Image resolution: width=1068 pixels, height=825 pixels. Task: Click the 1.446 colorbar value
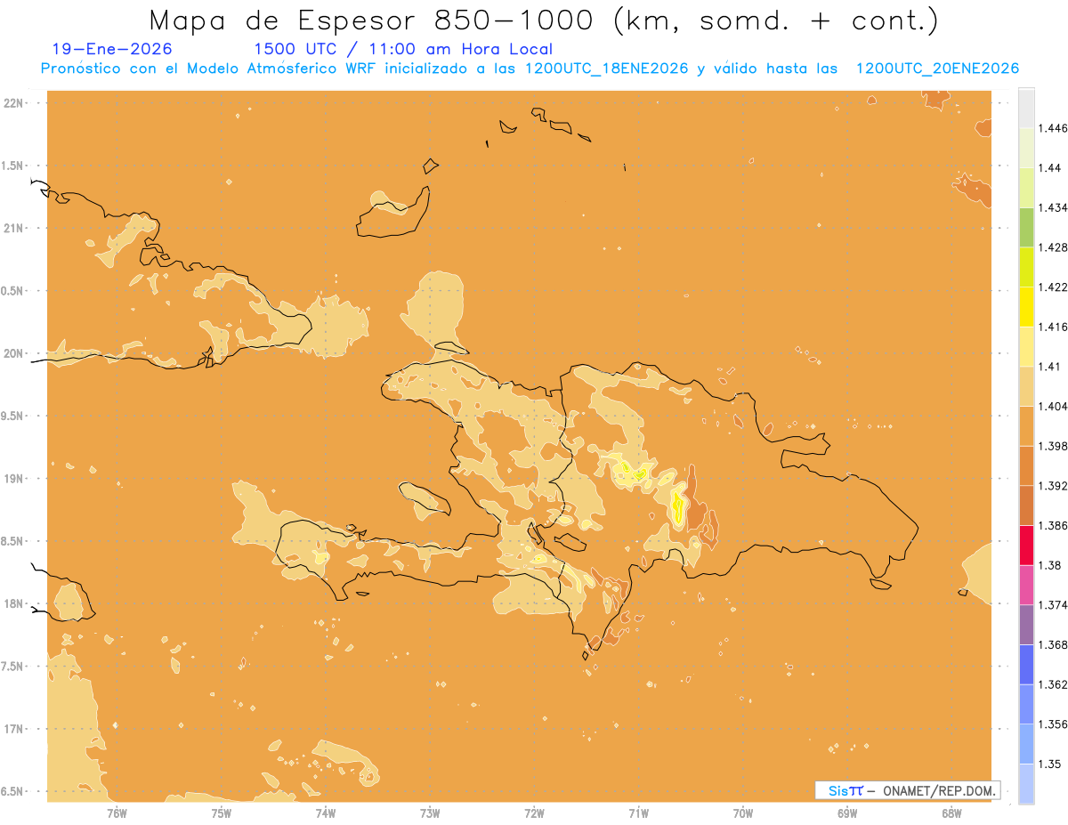click(1053, 128)
